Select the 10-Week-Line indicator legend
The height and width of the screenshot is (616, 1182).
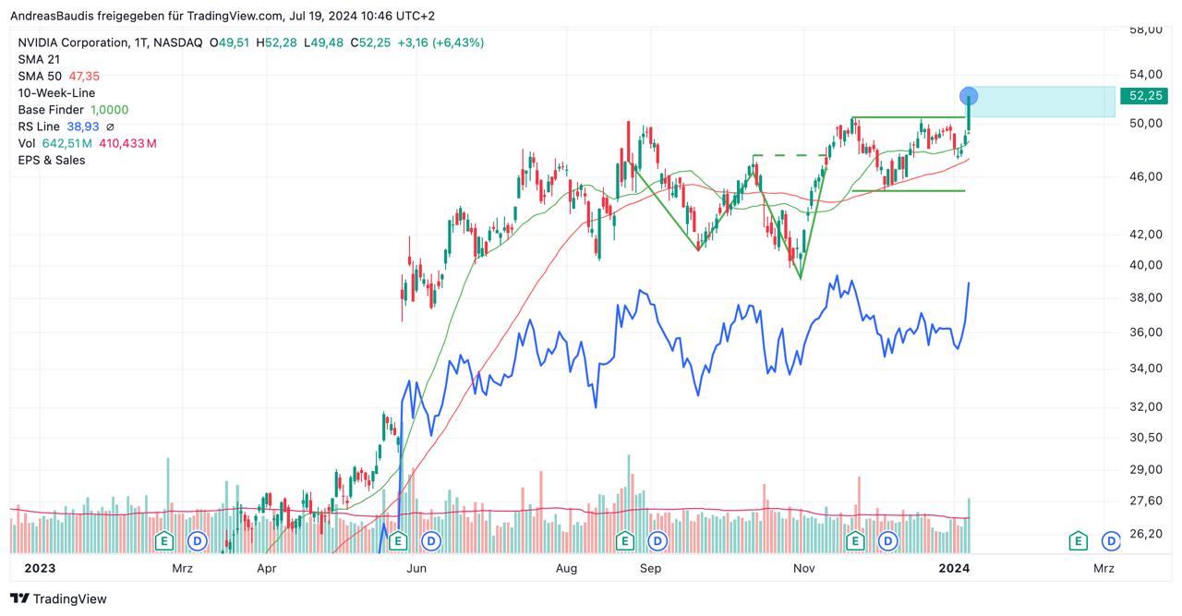56,92
